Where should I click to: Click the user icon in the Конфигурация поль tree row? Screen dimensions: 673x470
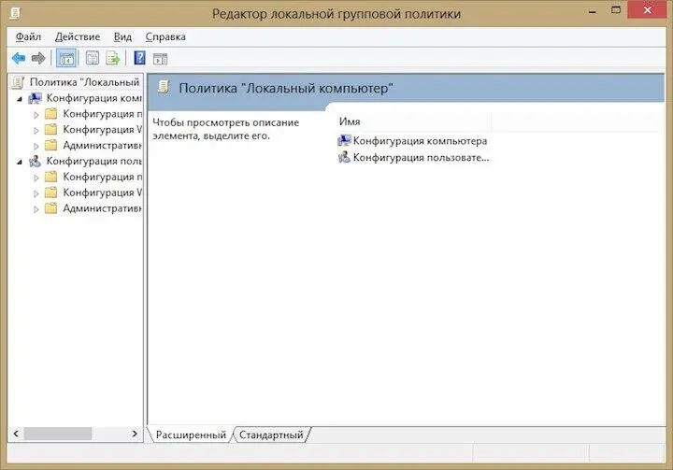coord(36,162)
